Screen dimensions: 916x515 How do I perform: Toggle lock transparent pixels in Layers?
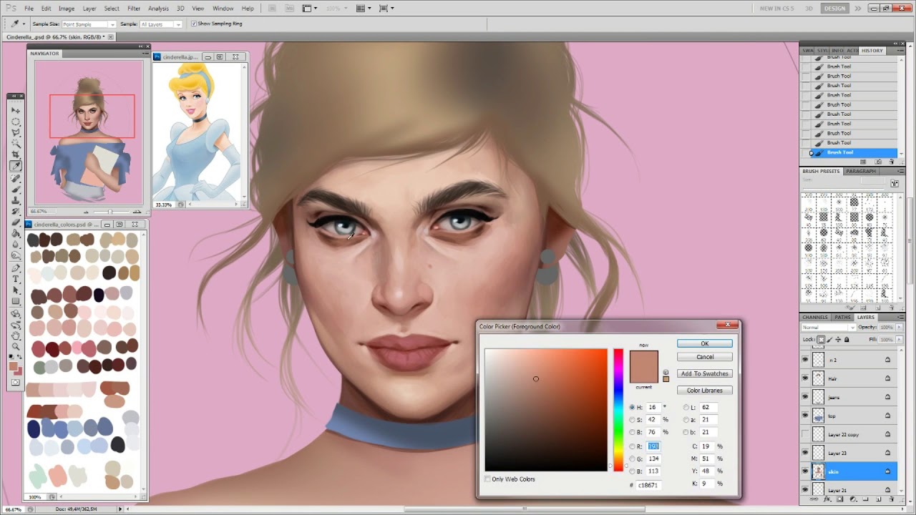point(822,340)
